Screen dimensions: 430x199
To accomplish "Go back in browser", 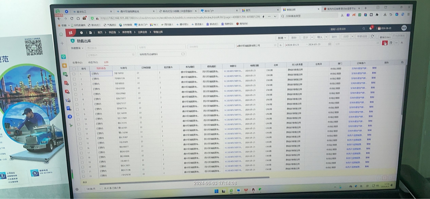I will 59,19.
